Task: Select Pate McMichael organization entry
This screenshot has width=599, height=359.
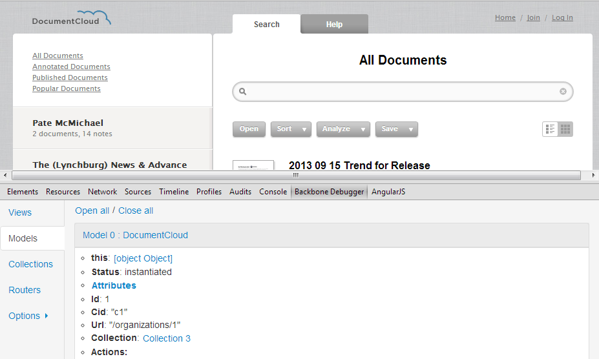Action: tap(112, 128)
